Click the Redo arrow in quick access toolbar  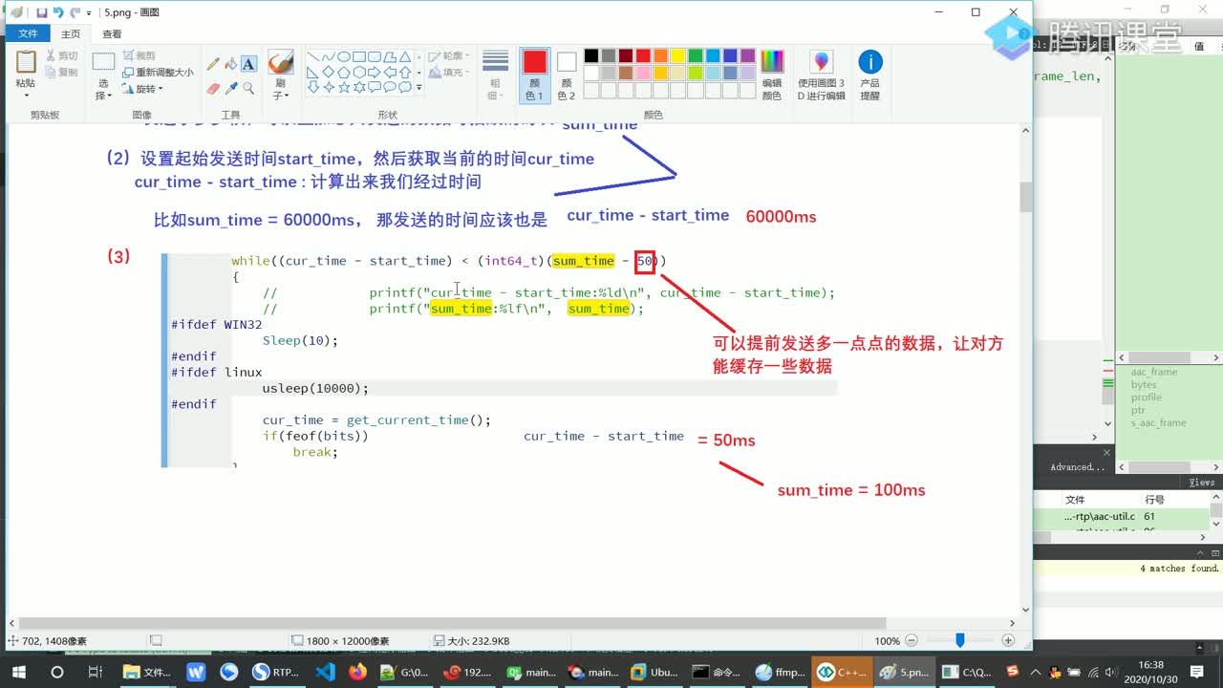(x=74, y=12)
